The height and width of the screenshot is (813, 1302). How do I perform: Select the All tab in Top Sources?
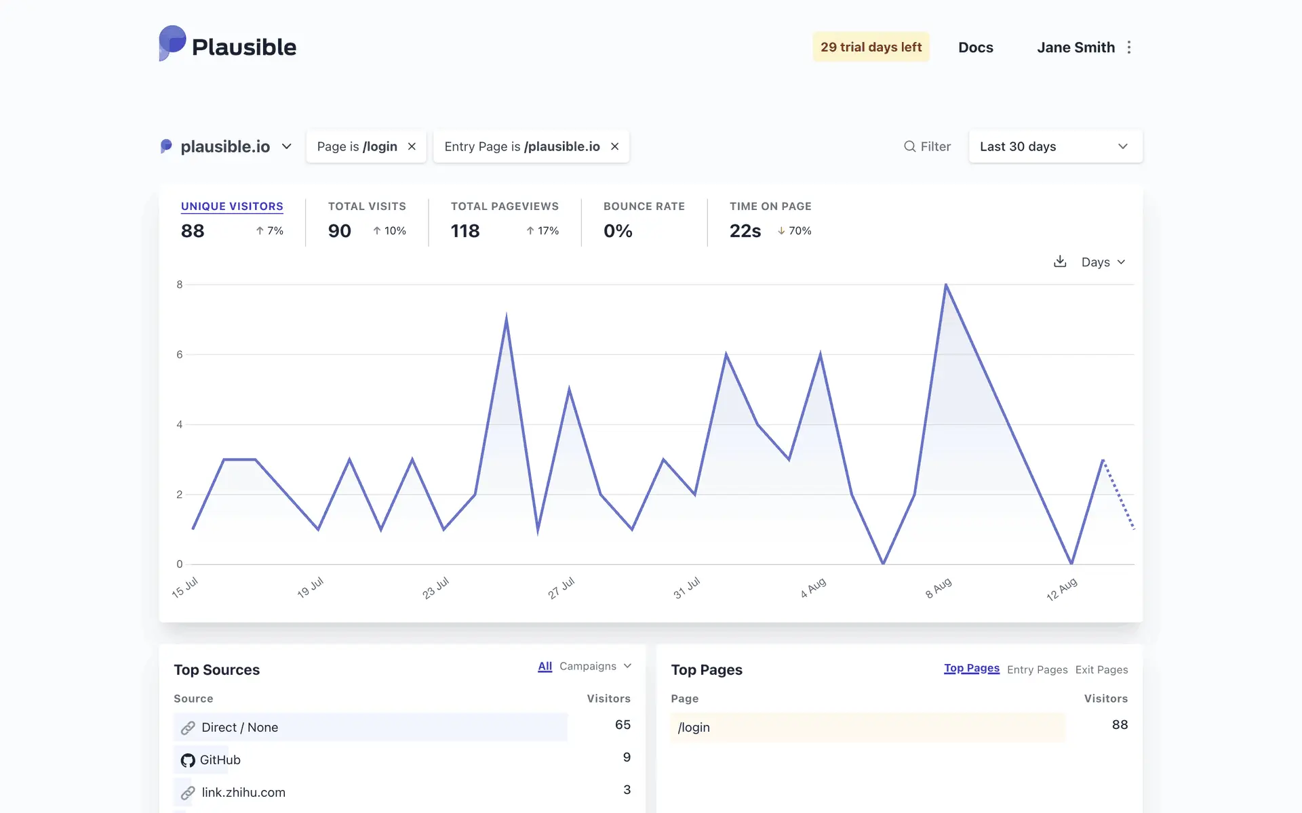(545, 666)
